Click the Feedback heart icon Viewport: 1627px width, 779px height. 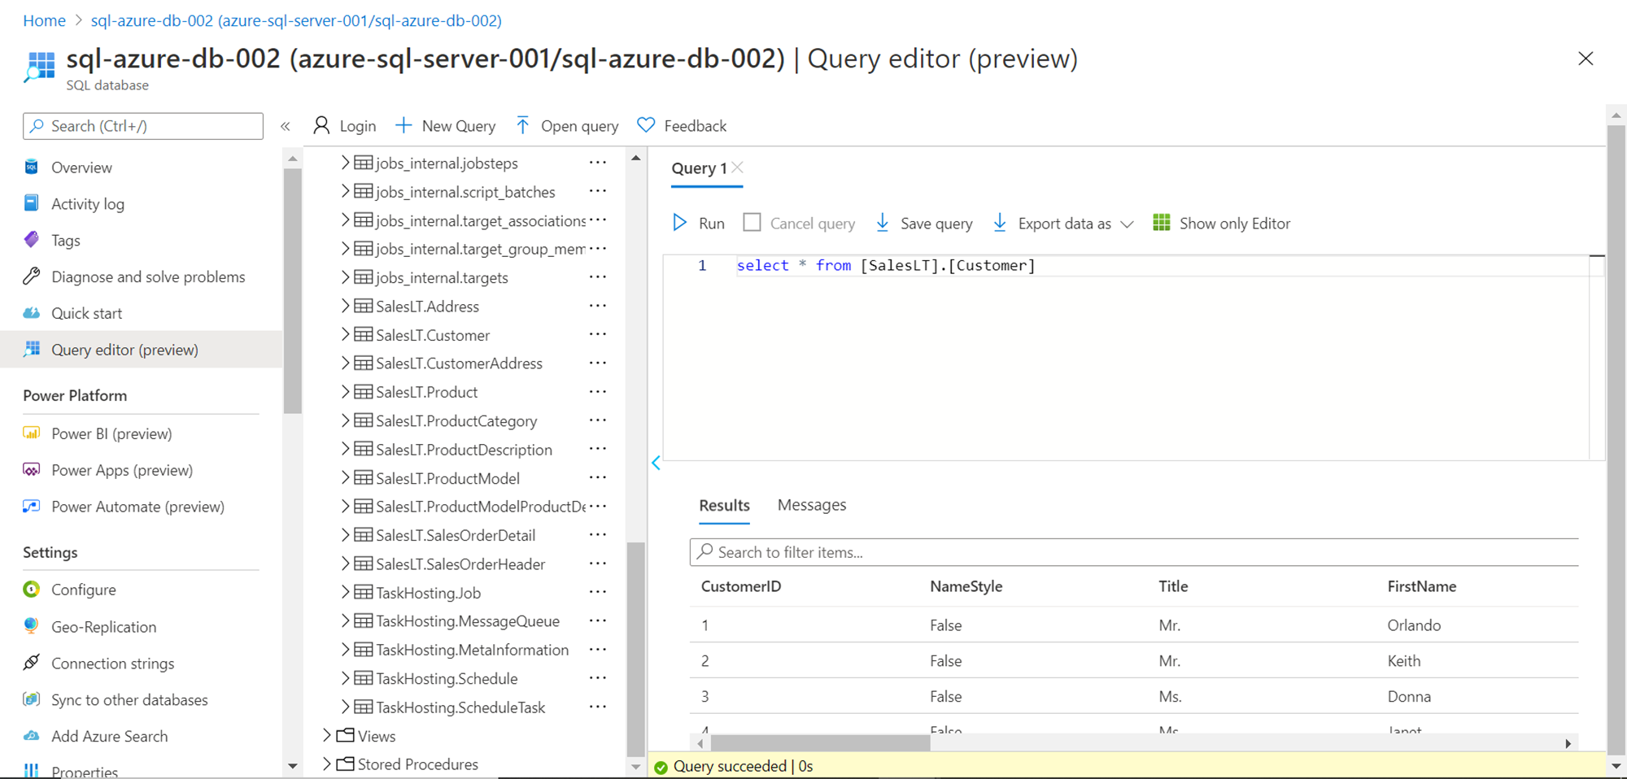point(646,125)
